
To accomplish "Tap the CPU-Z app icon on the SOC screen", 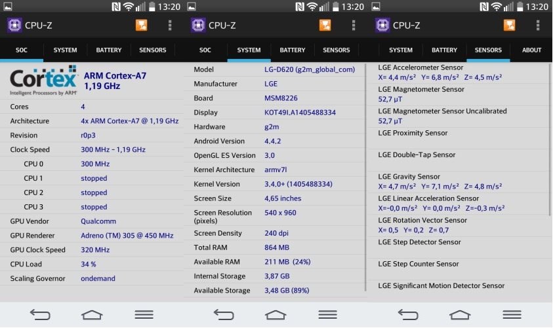I will coord(14,26).
